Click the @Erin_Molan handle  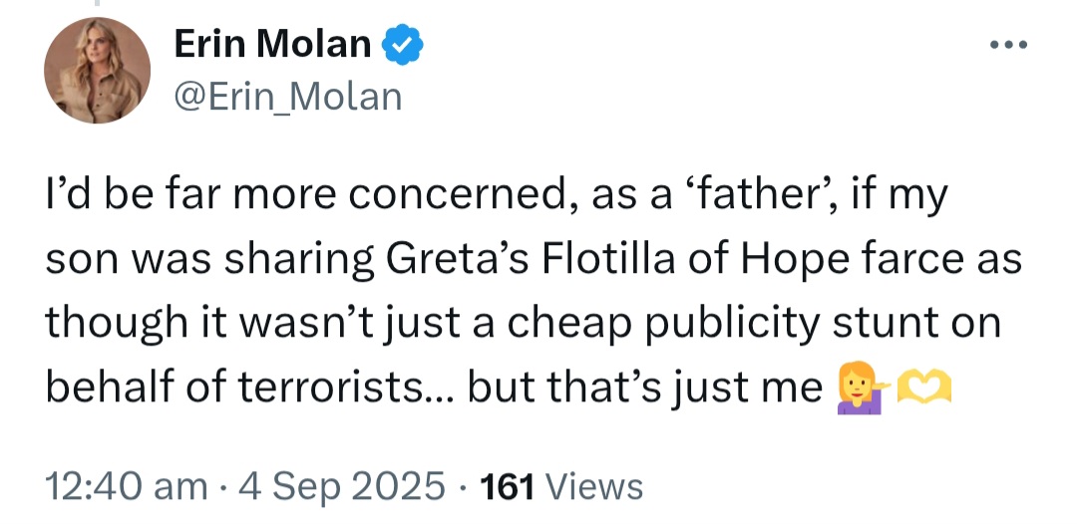tap(288, 97)
